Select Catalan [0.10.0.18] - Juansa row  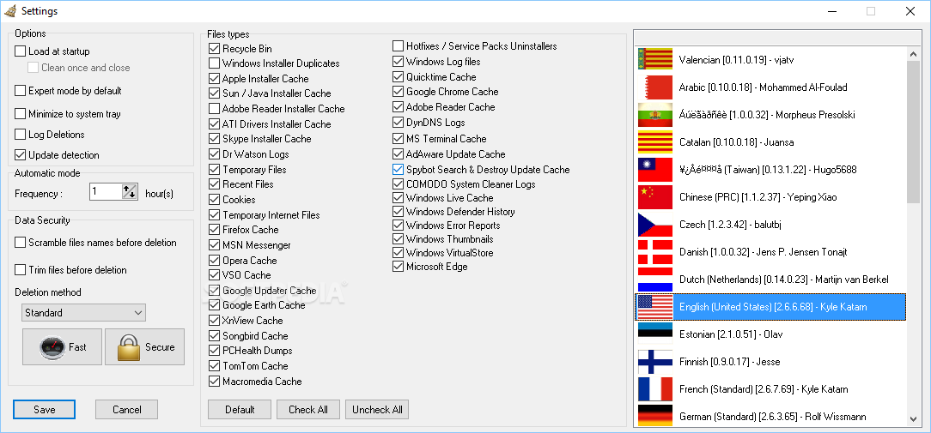tap(770, 142)
